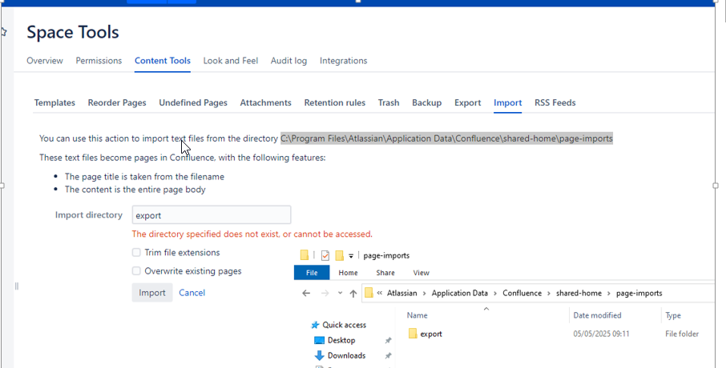Click the highlighted page-imports directory path
The image size is (726, 368).
(446, 138)
